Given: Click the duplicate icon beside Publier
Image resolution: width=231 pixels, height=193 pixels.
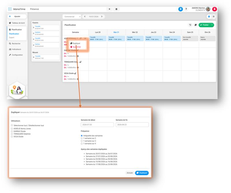Looking at the screenshot, I should (195, 25).
